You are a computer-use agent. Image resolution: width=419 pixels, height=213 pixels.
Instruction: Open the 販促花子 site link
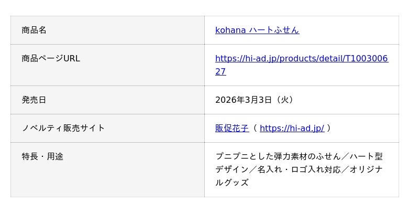pyautogui.click(x=231, y=128)
